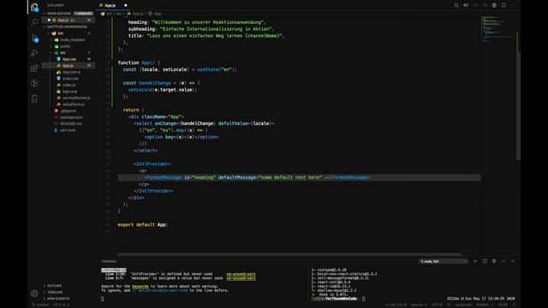Click the 'function App()' declaration
548x308 pixels.
pyautogui.click(x=139, y=62)
